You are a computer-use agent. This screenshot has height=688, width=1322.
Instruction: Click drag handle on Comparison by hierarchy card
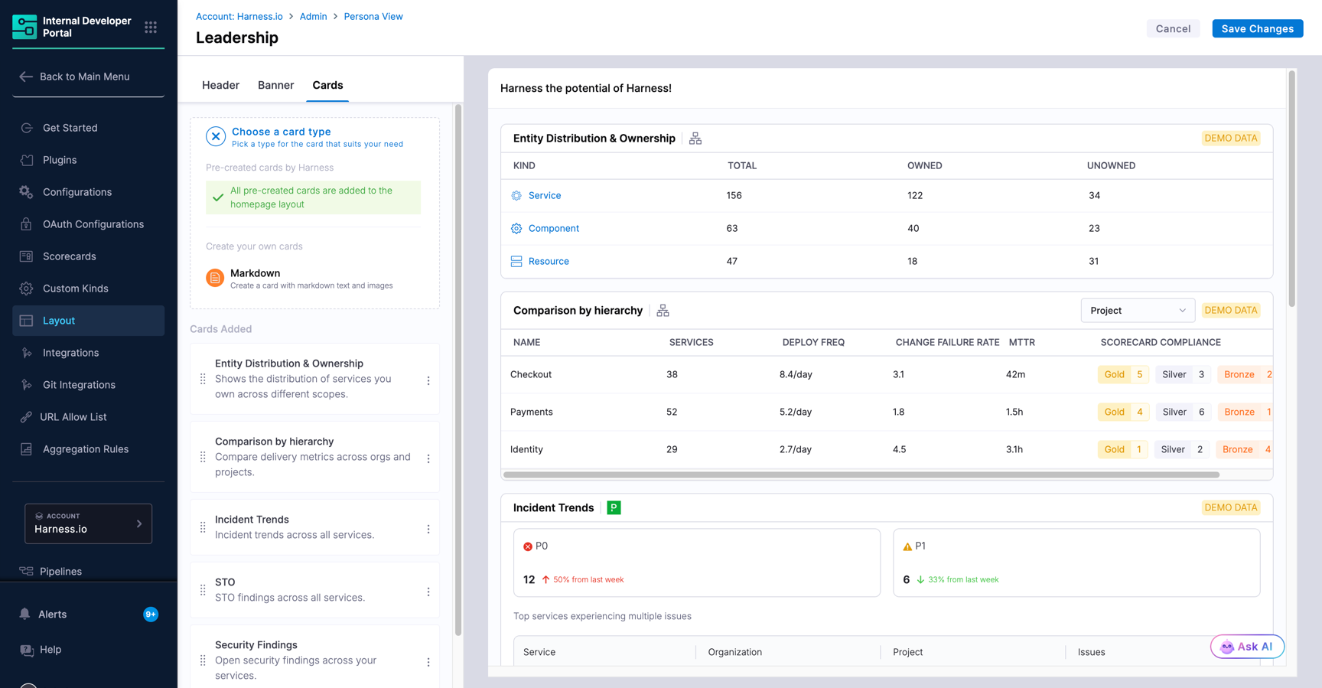tap(203, 457)
